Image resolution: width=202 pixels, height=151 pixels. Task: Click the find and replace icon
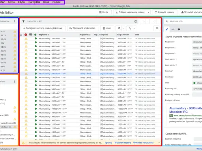point(119,28)
